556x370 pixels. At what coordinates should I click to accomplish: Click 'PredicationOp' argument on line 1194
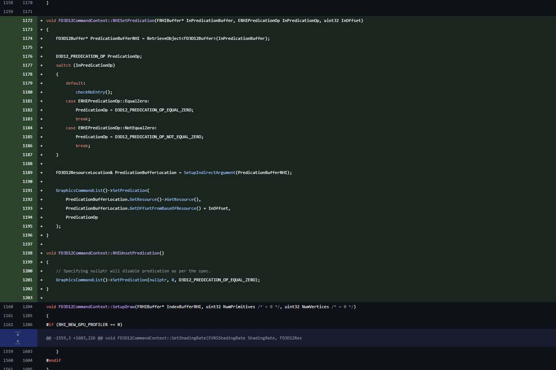point(82,217)
